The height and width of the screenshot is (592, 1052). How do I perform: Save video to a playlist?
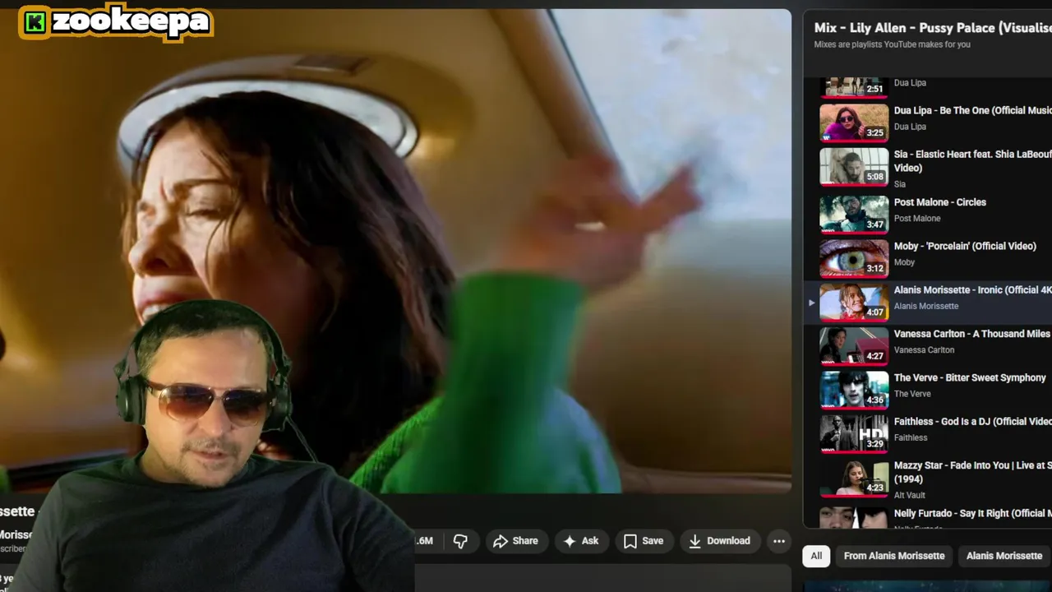tap(644, 541)
